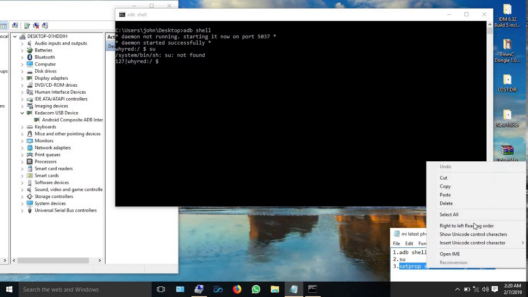Click the cmd window title bar icon

click(122, 14)
